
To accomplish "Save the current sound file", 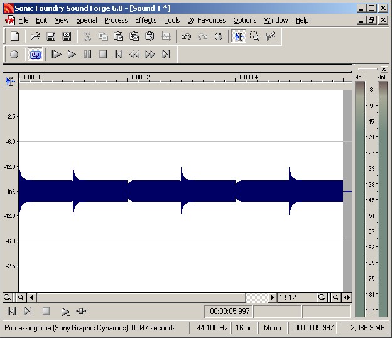I will [x=51, y=36].
